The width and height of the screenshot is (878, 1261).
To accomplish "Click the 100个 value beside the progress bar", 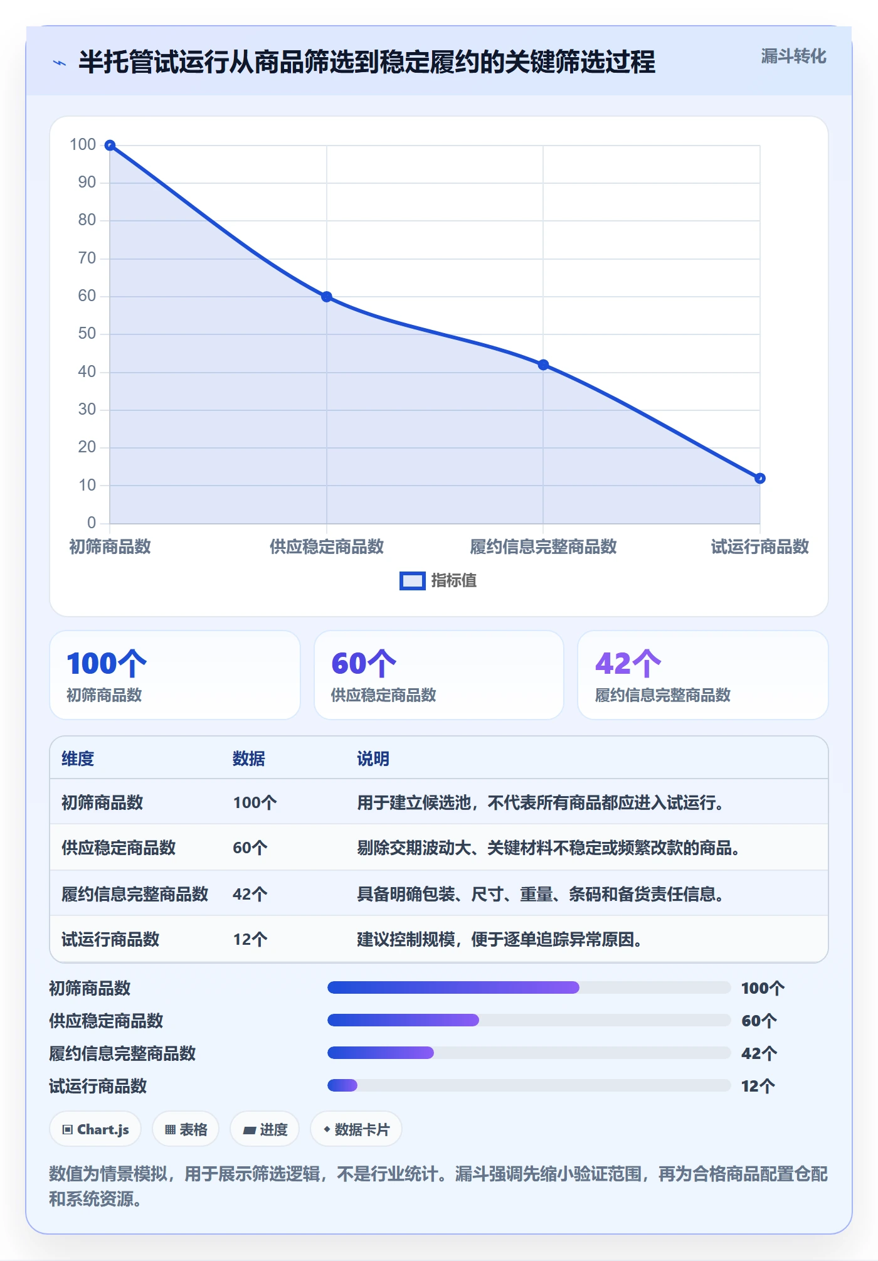I will tap(763, 989).
